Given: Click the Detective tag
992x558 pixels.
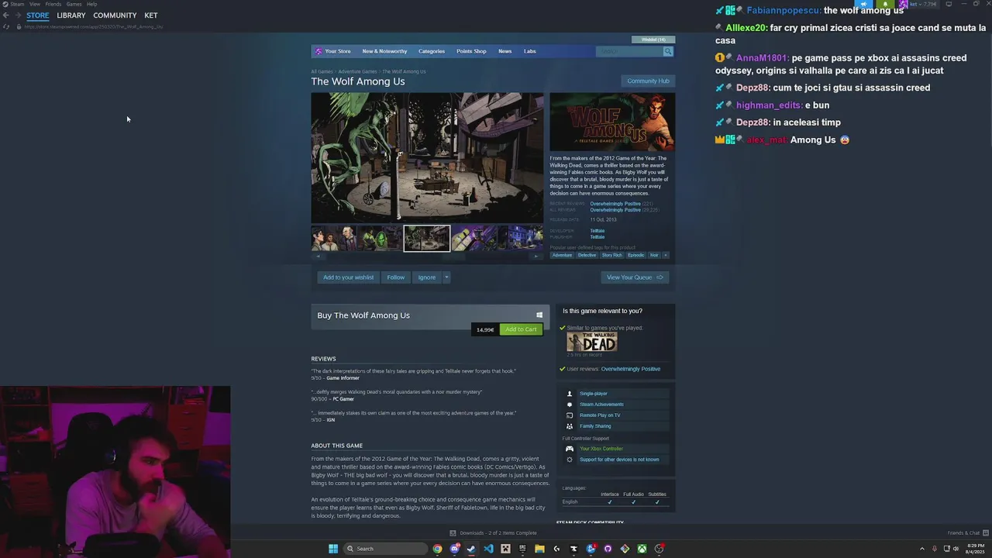Looking at the screenshot, I should click(587, 255).
